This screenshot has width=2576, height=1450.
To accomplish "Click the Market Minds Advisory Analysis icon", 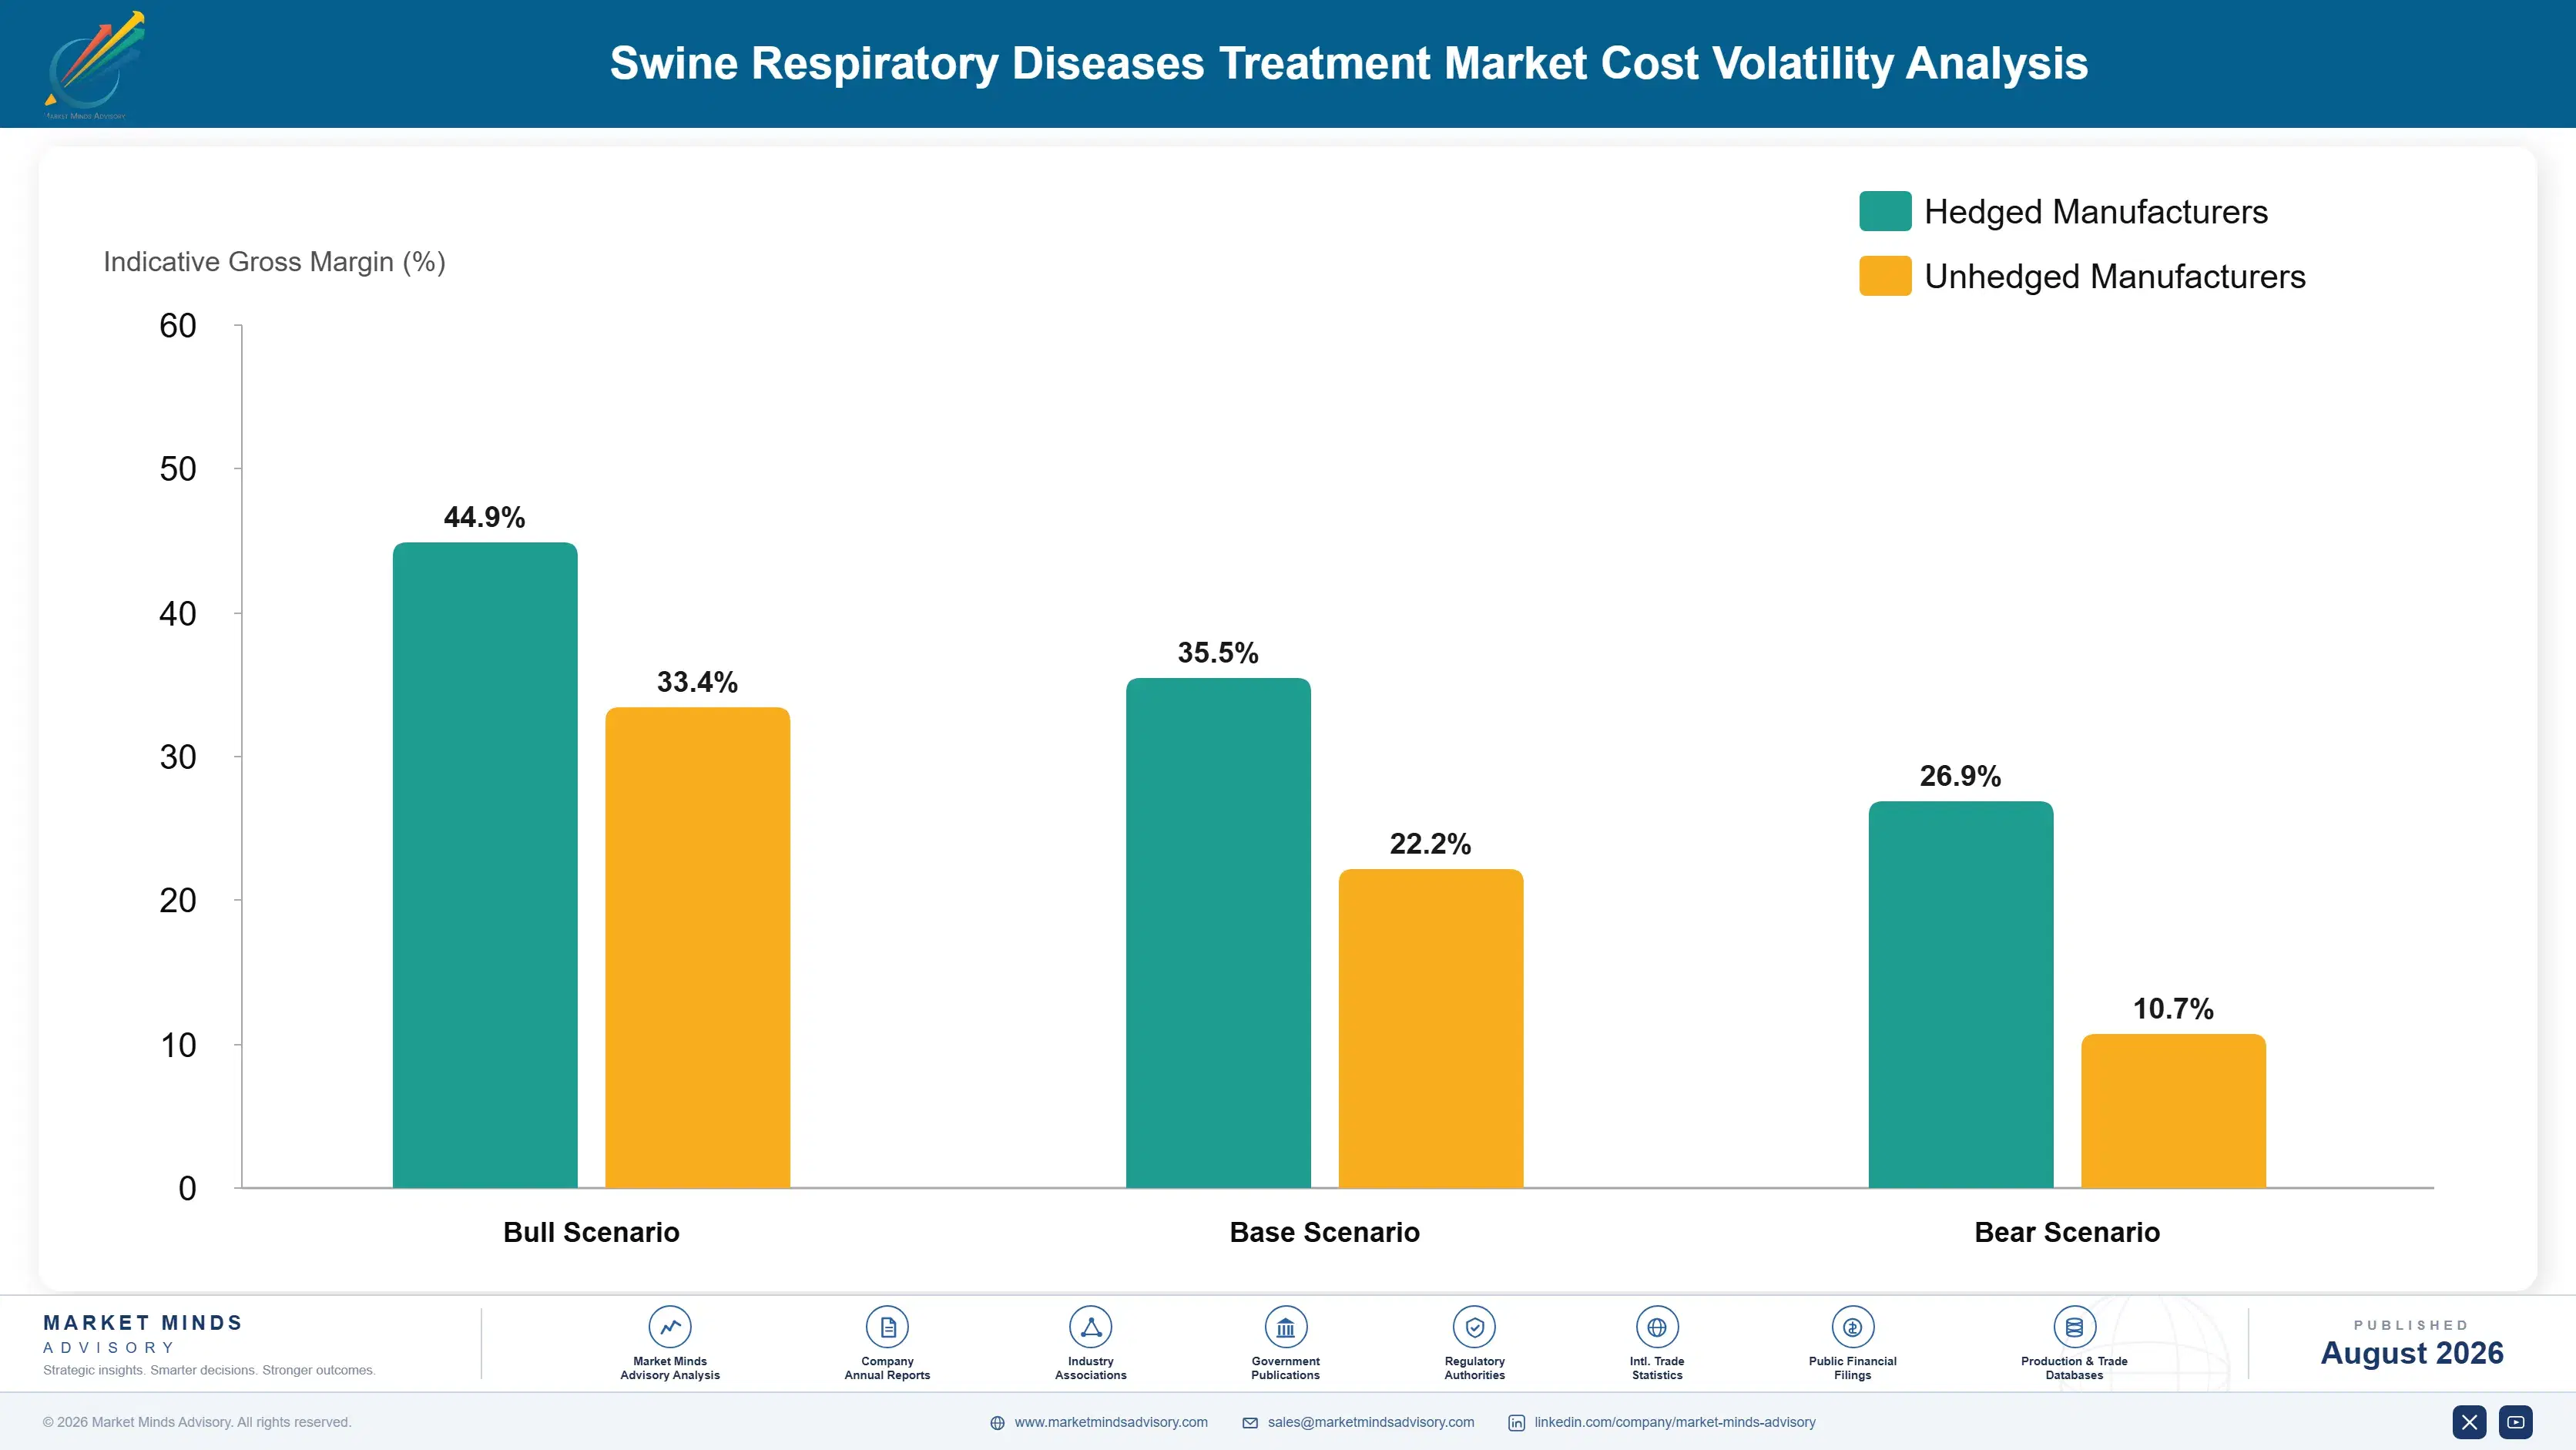I will coord(670,1327).
